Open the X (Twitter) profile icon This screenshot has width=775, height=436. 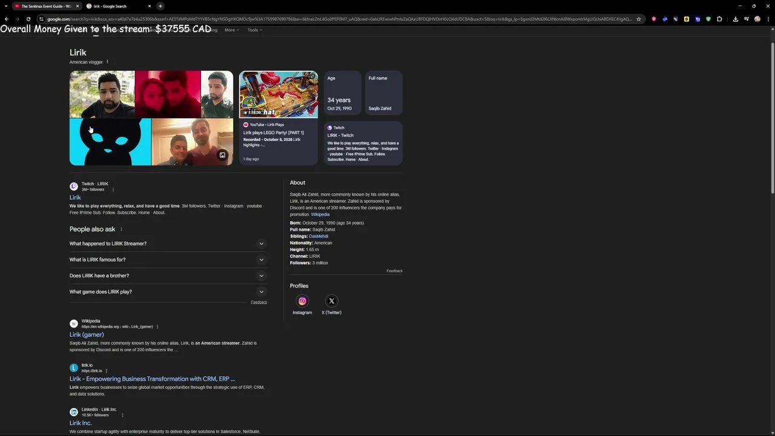pyautogui.click(x=331, y=301)
